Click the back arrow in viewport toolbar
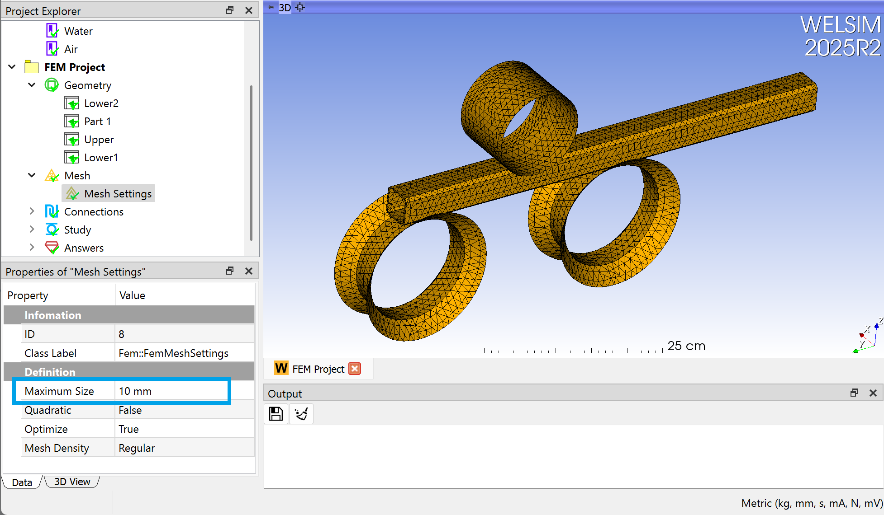Image resolution: width=884 pixels, height=515 pixels. [270, 7]
